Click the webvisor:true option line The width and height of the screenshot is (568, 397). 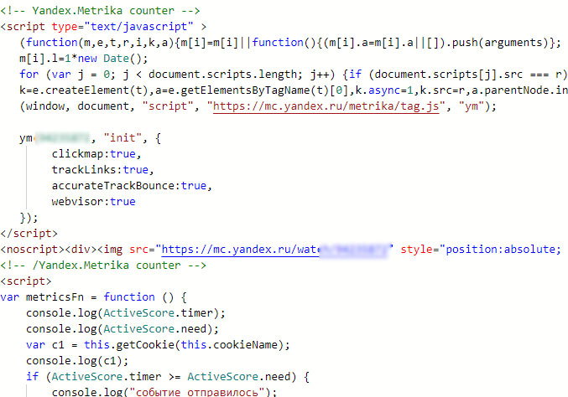click(93, 202)
